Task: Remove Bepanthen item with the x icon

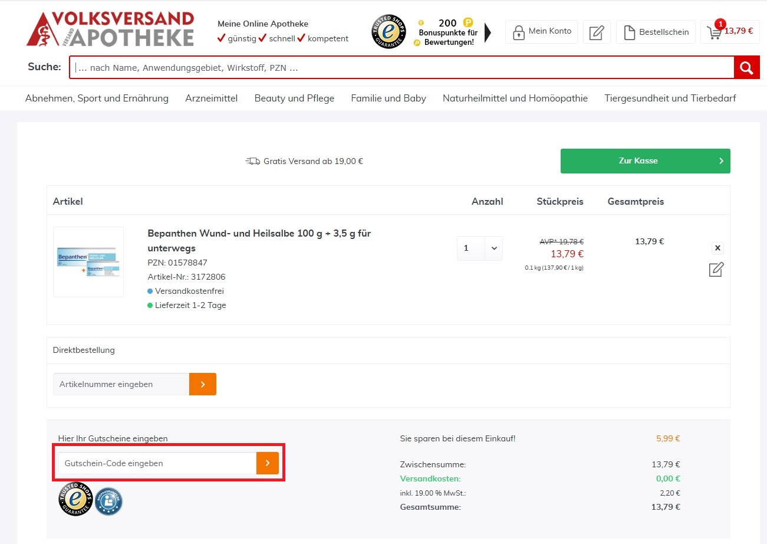Action: click(x=717, y=248)
